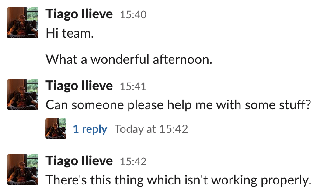Image resolution: width=320 pixels, height=194 pixels.
Task: Click the small avatar in the reply row
Action: pos(56,128)
